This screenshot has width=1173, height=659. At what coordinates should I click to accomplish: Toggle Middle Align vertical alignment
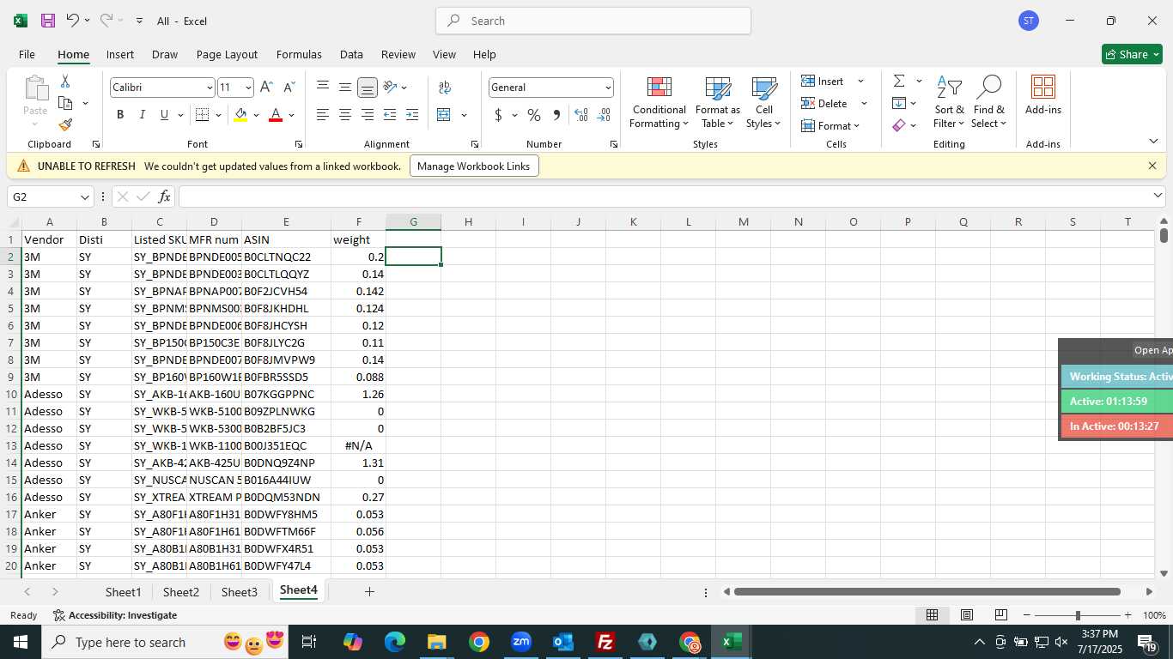pyautogui.click(x=345, y=87)
